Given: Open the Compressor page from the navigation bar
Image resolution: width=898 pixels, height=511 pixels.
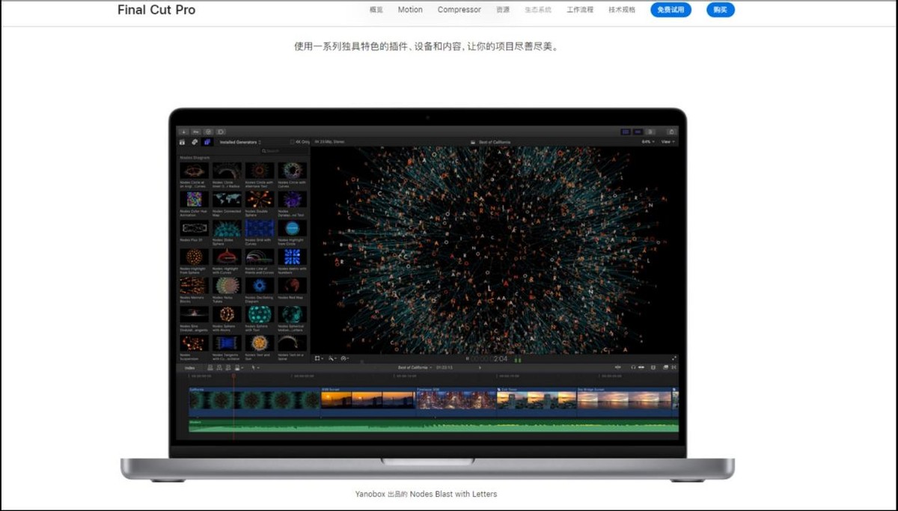Looking at the screenshot, I should (x=459, y=10).
